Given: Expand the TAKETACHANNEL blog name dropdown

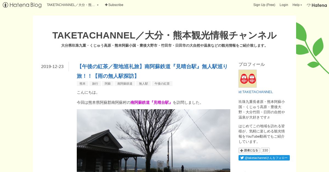Looking at the screenshot, I should pos(73,5).
